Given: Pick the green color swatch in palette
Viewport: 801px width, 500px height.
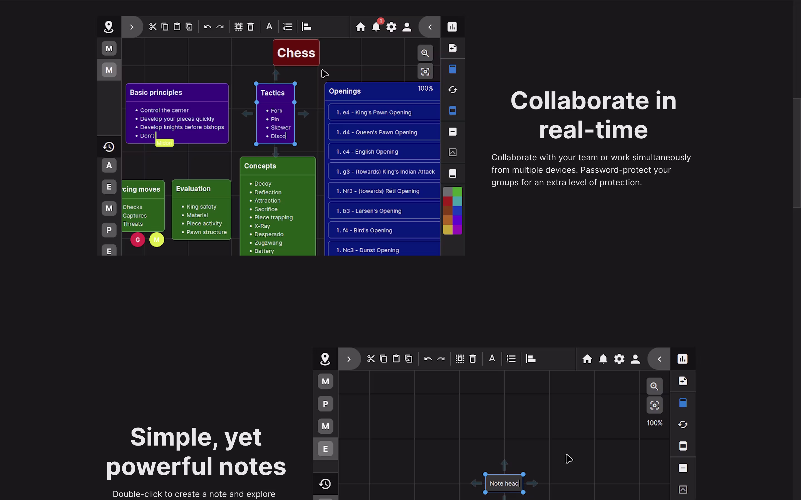Looking at the screenshot, I should point(457,191).
